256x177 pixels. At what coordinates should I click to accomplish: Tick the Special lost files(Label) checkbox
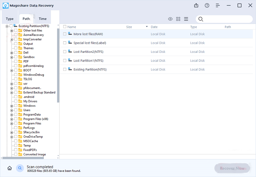point(65,43)
